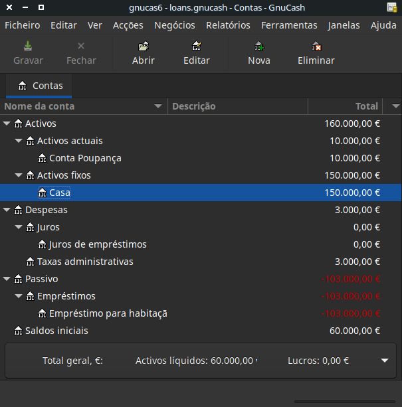Collapse the Empréstimos subtree

[x=19, y=296]
